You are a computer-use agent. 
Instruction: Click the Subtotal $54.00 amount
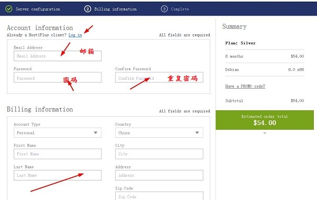(x=297, y=101)
